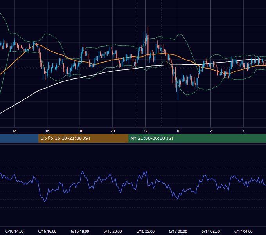Click the 6/16 20:00 date label
This screenshot has width=266, height=235.
[x=113, y=231]
